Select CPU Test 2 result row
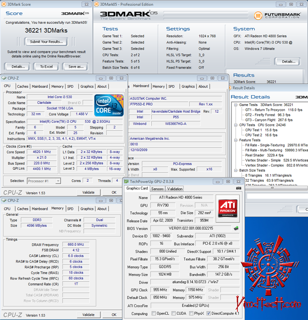The height and width of the screenshot is (320, 308). (x=261, y=135)
